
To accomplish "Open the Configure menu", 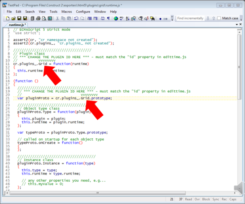I will coord(83,12).
